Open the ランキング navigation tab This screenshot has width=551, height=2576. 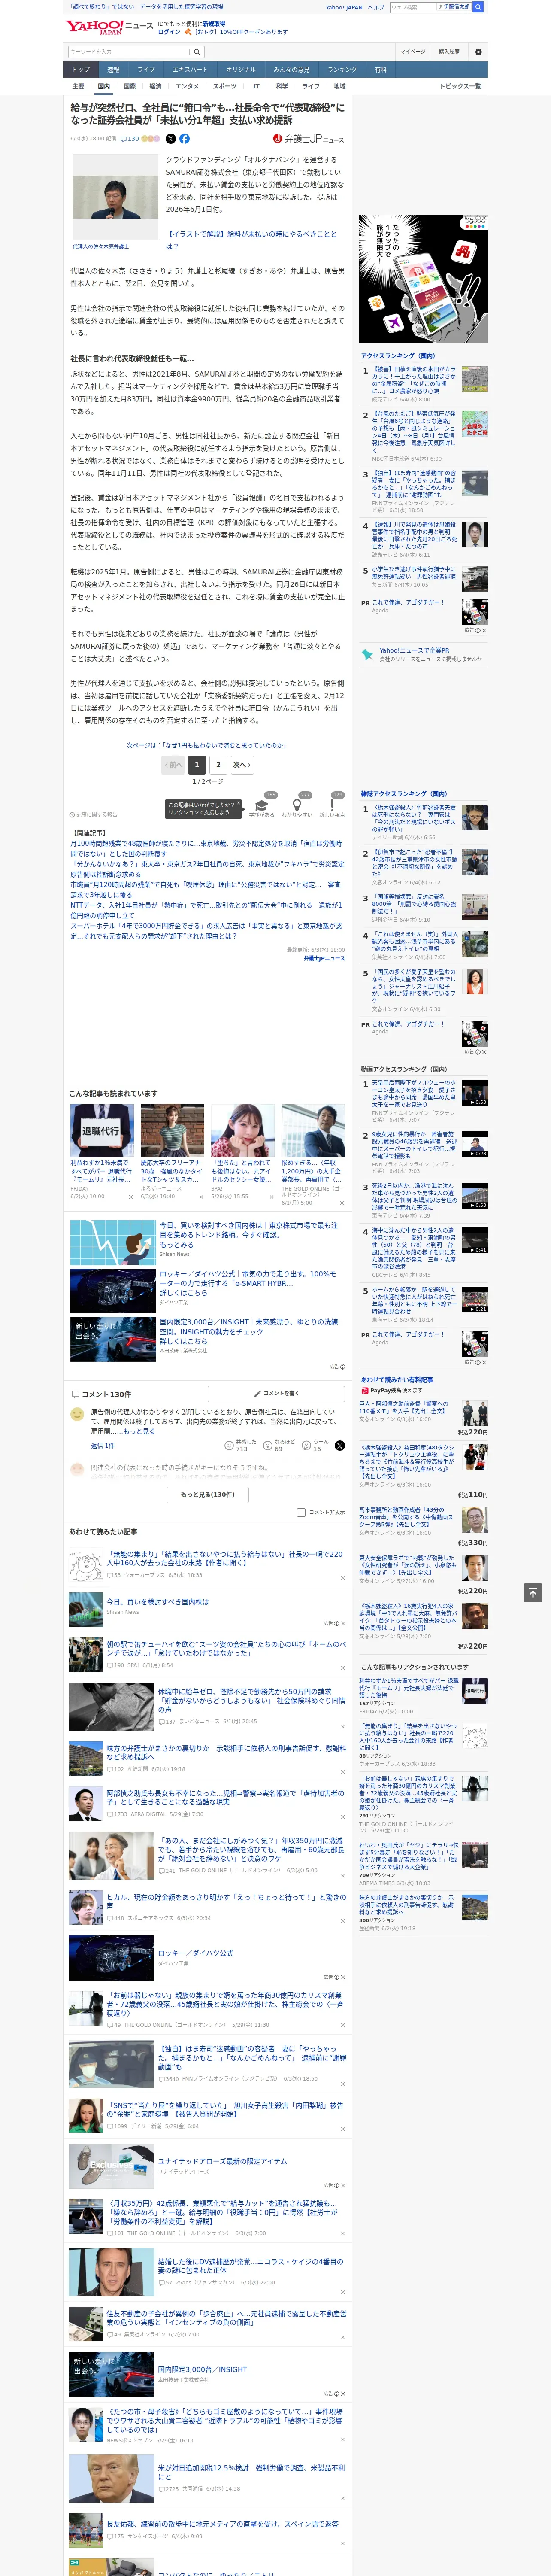[342, 70]
